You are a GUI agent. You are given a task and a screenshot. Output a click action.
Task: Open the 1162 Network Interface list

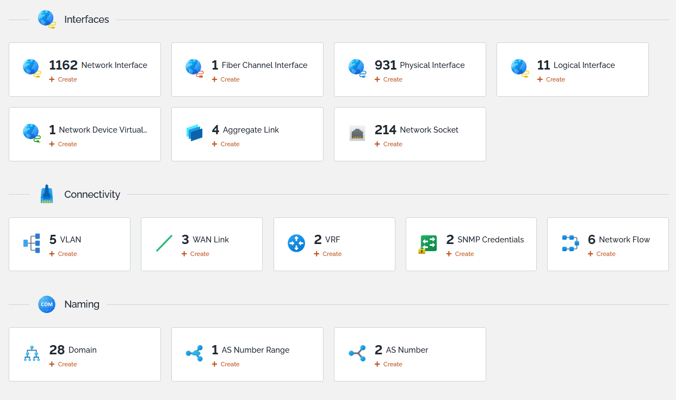[x=98, y=65]
